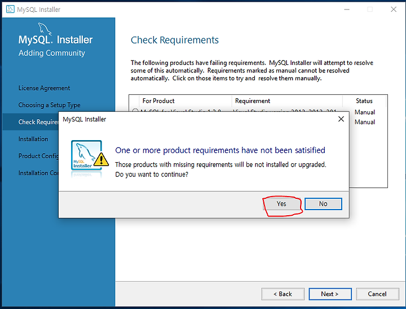Select the first row's Manual status cell

coord(365,112)
